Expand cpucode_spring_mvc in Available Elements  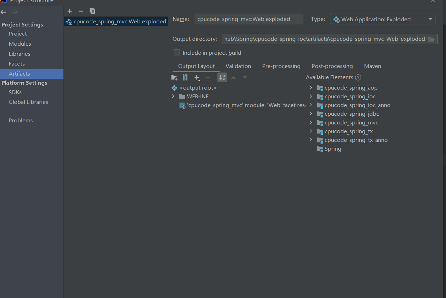click(311, 122)
